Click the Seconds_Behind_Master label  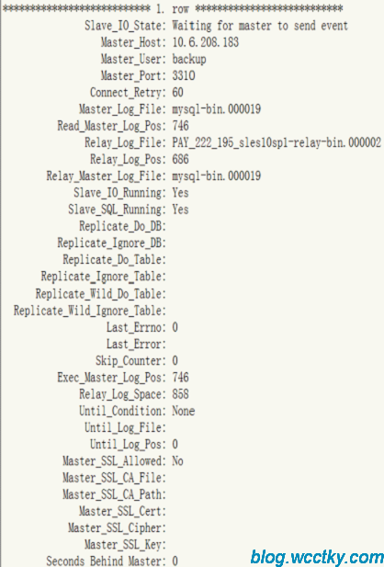pyautogui.click(x=106, y=561)
